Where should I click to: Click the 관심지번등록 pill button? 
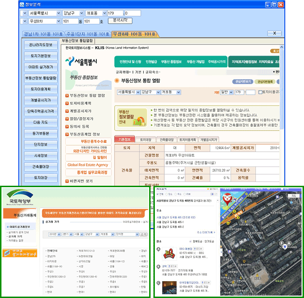[265, 81]
